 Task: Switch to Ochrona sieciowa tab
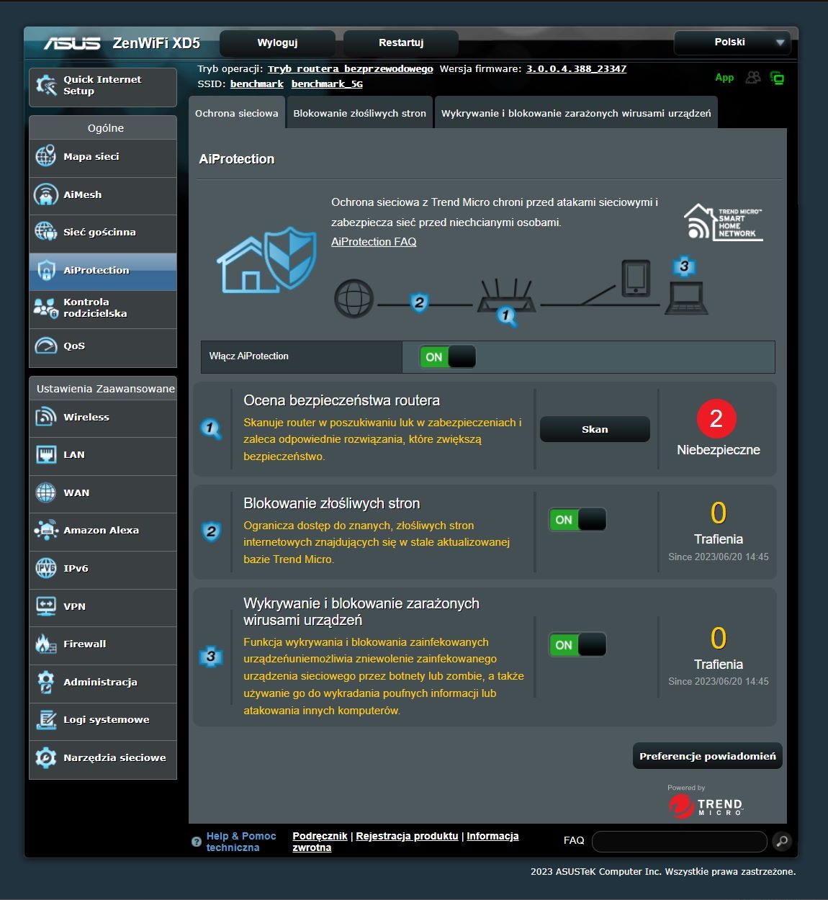point(237,113)
